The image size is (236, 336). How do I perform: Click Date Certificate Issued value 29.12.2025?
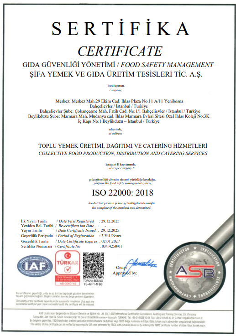[110, 230]
